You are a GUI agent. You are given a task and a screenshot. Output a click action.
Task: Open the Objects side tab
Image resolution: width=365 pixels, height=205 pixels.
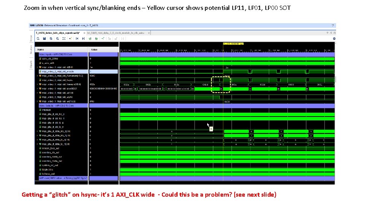pos(31,65)
